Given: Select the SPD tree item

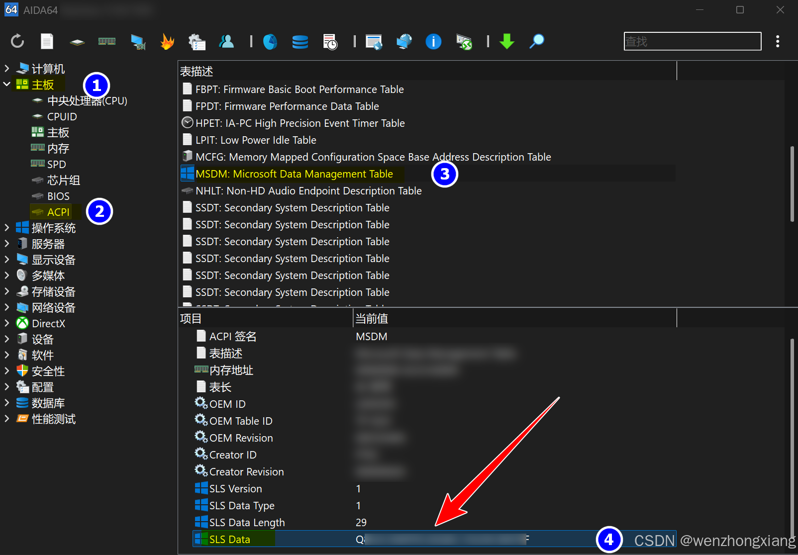Looking at the screenshot, I should point(56,164).
